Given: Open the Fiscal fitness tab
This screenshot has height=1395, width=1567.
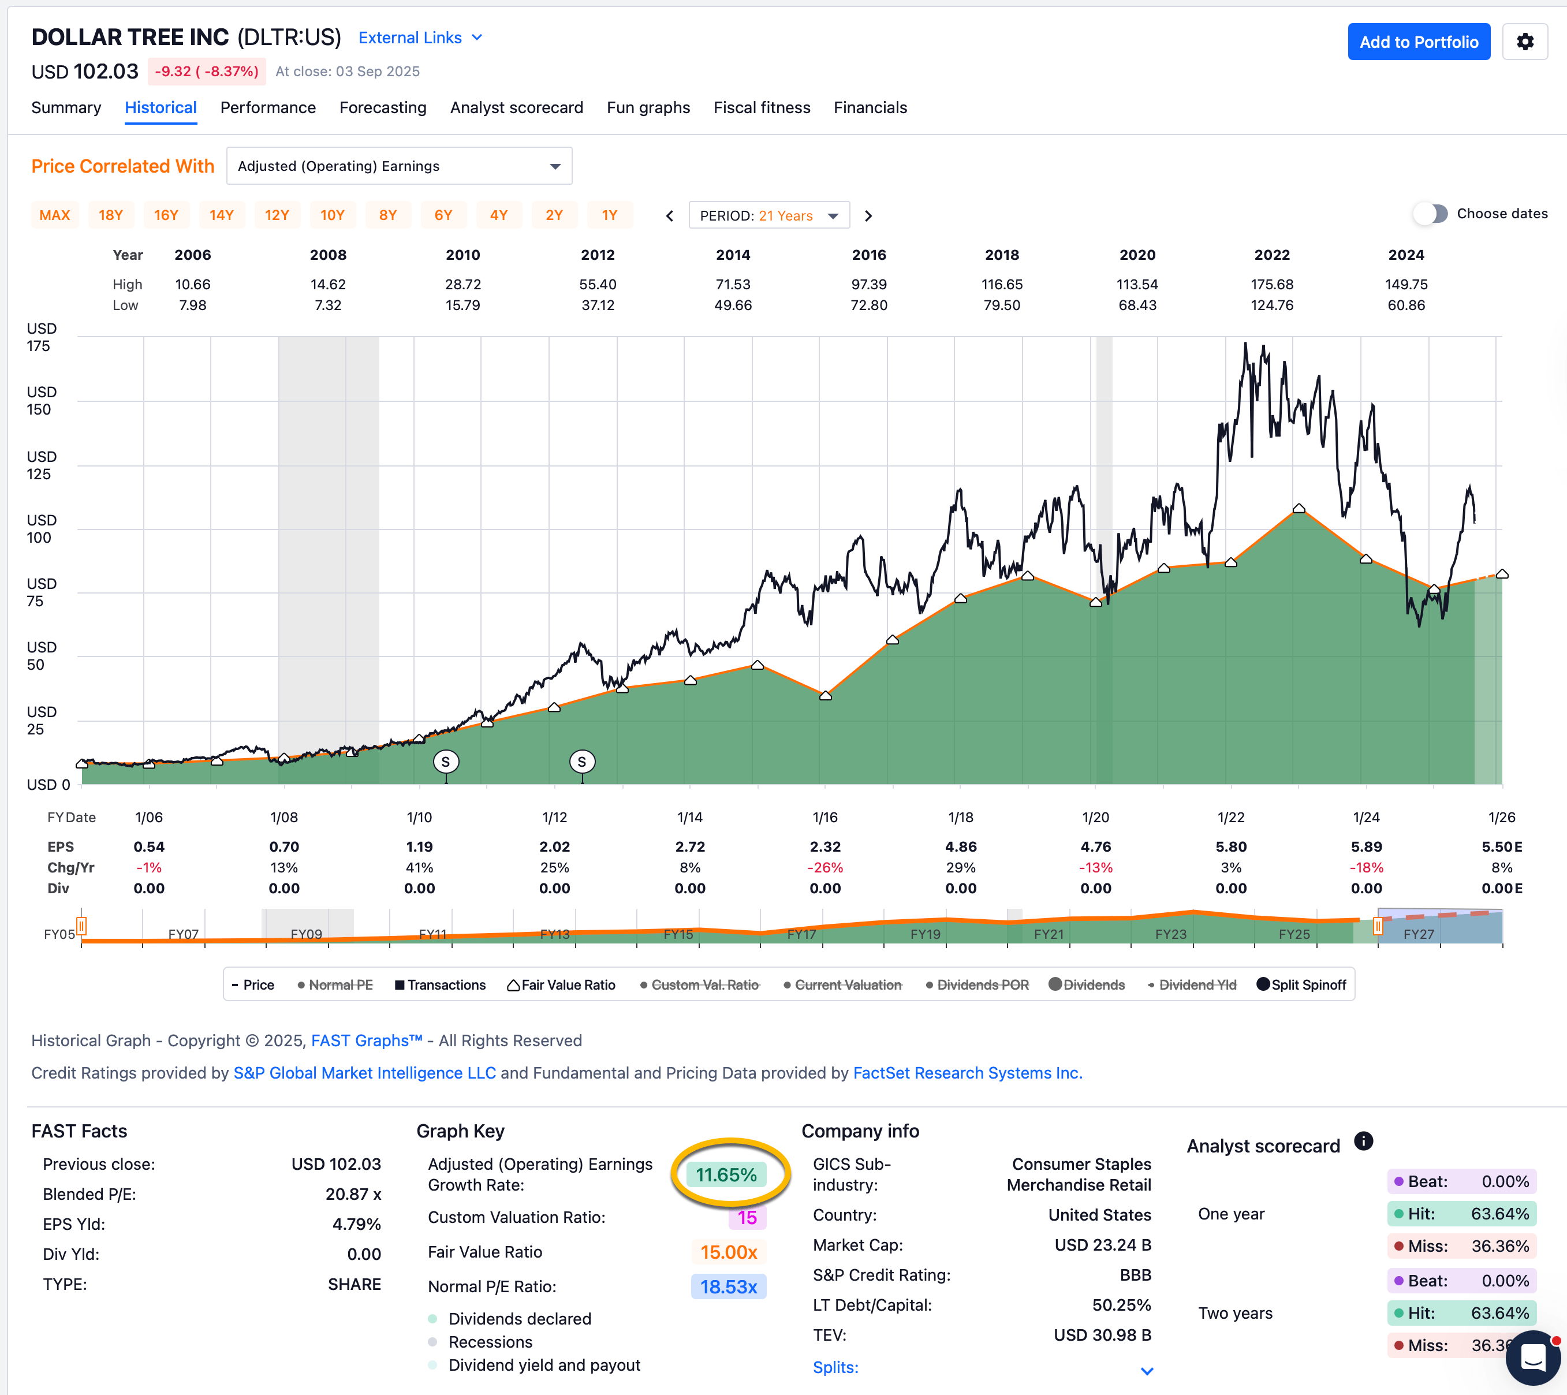Looking at the screenshot, I should point(761,107).
